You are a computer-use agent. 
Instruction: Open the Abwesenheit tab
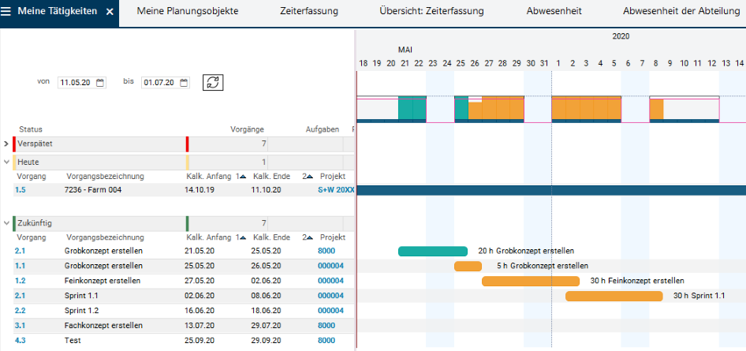click(554, 11)
